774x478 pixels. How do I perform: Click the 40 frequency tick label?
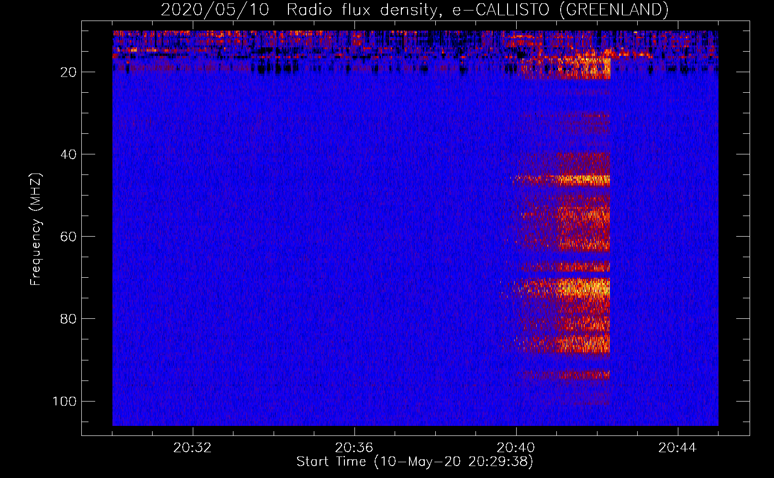click(x=68, y=154)
